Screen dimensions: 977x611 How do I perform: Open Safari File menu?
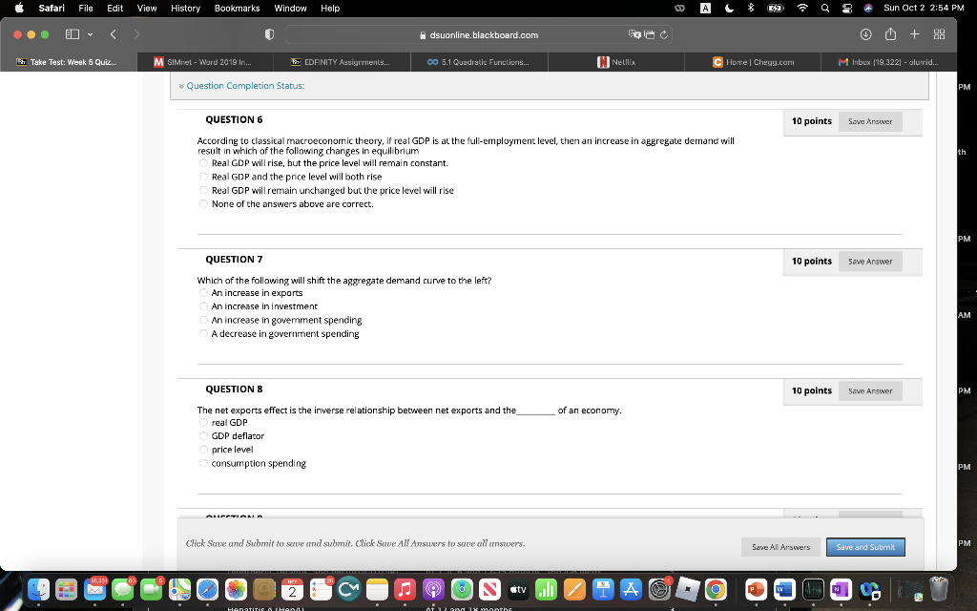tap(86, 8)
